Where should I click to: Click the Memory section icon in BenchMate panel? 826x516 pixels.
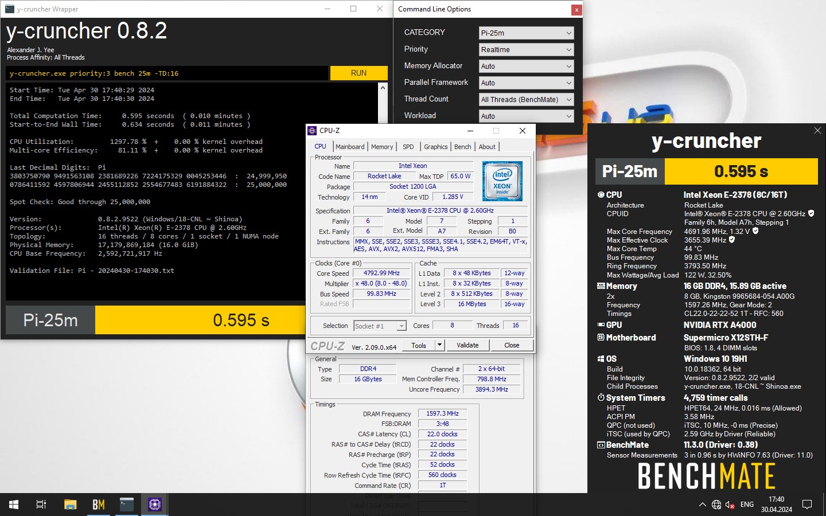click(x=601, y=286)
